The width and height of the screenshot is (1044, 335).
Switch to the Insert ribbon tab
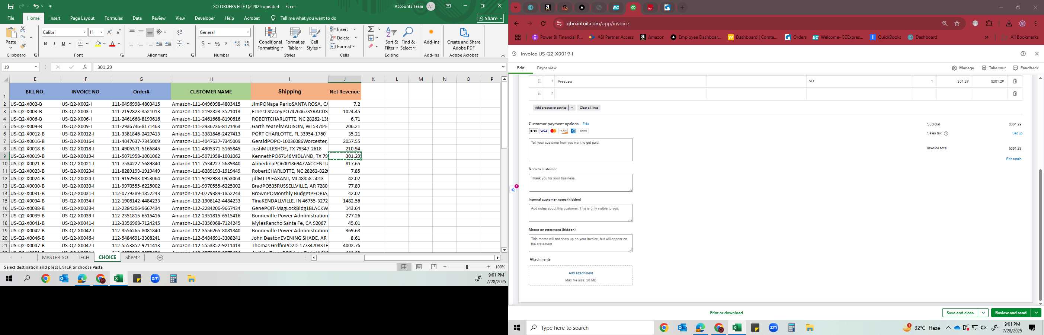55,18
